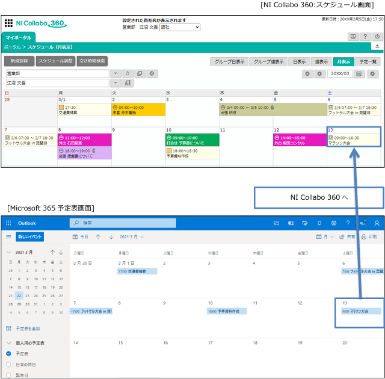This screenshot has width=385, height=379.
Task: Collapse the 2021 3月 mini calendar section
Action: pyautogui.click(x=8, y=252)
